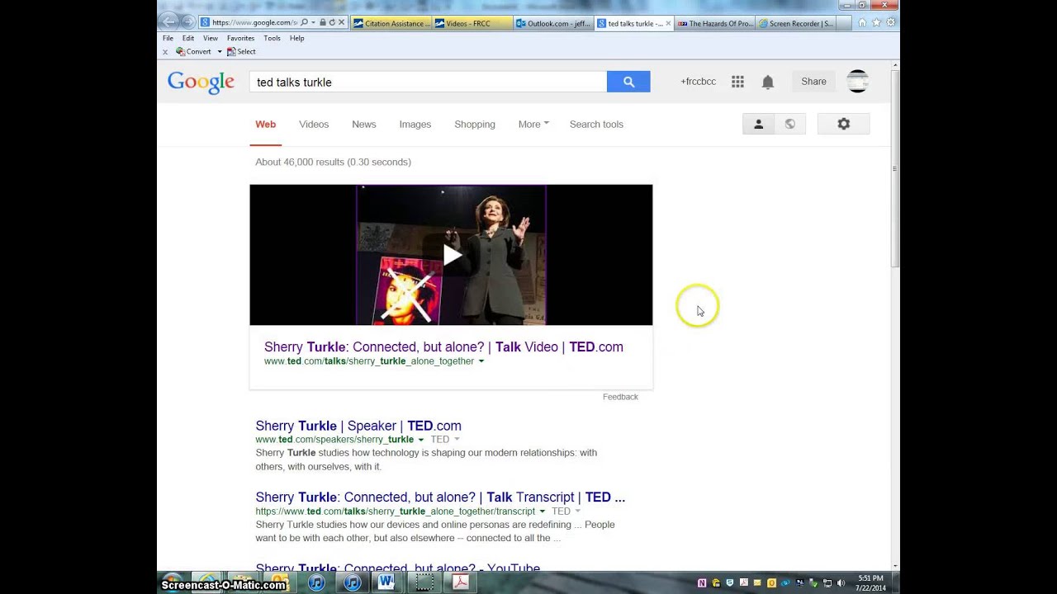
Task: Switch to Citation Assistance tab
Action: 391,23
